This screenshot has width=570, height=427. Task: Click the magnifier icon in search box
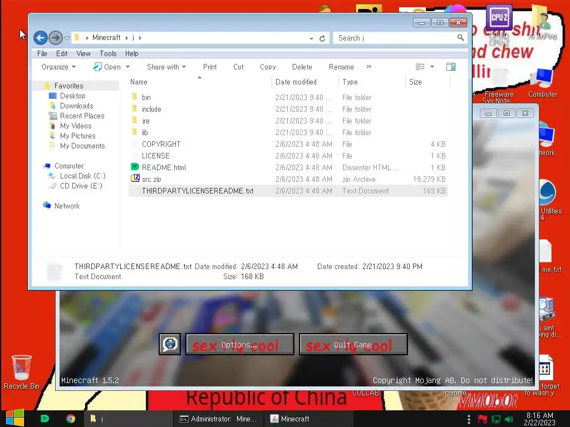click(460, 37)
